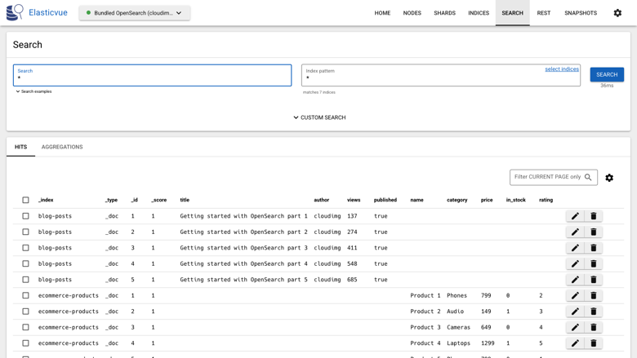Viewport: 637px width, 358px height.
Task: Delete blog-posts document part 4
Action: [593, 263]
